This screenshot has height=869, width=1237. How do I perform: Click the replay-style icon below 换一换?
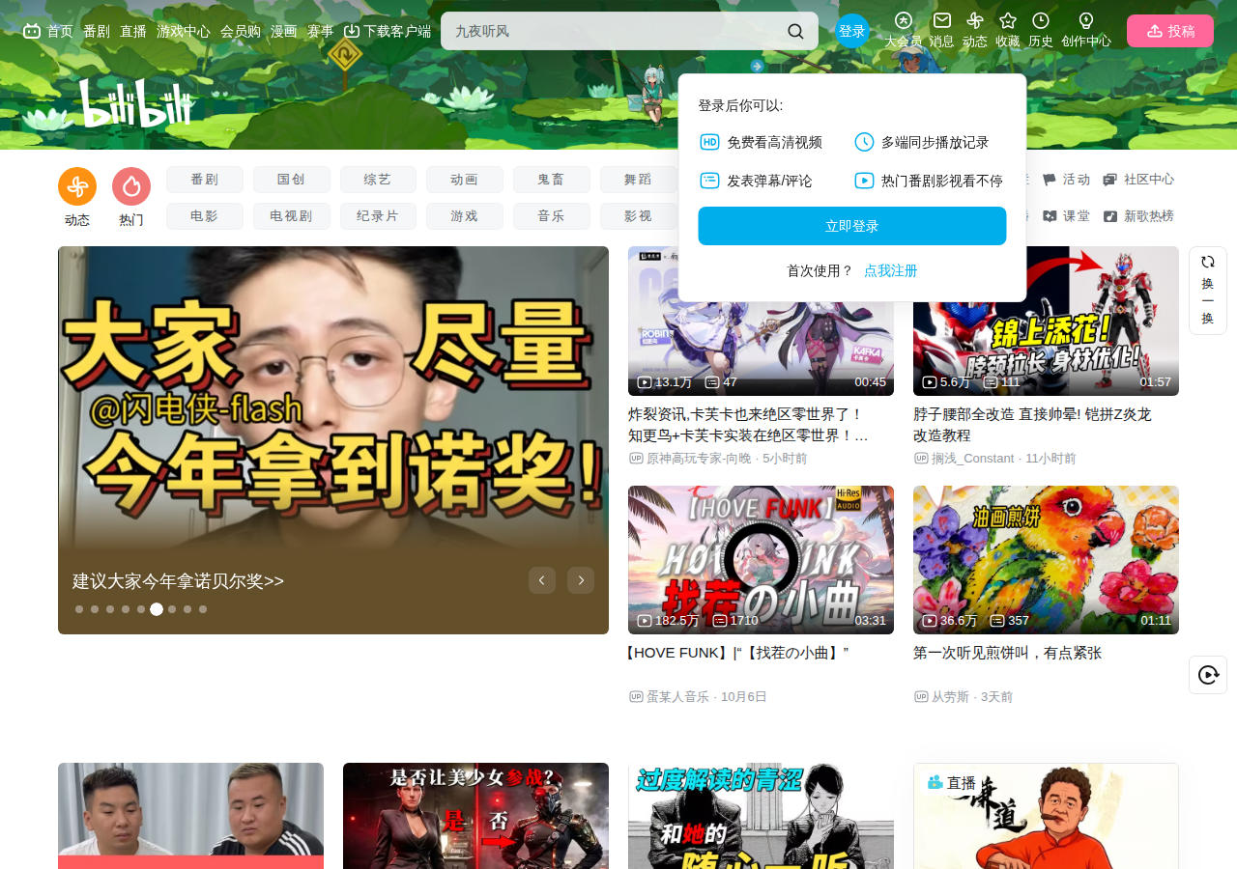[x=1208, y=675]
